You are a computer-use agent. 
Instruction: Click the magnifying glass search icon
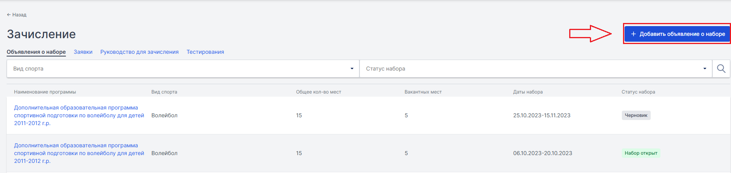coord(721,69)
